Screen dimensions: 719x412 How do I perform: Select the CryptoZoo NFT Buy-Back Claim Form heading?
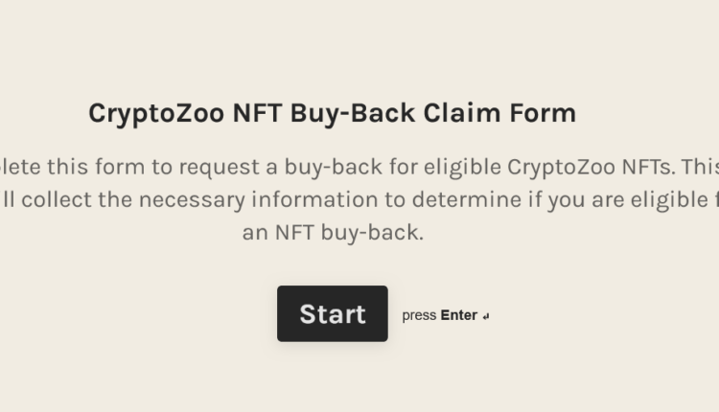332,113
